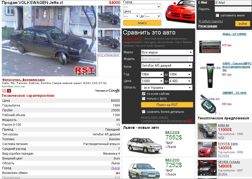The image size is (252, 179).
Task: Open the Город dropdown
Action: 142,7
